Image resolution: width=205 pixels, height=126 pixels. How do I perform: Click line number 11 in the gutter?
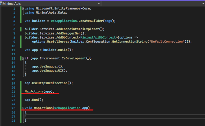tap(13, 50)
